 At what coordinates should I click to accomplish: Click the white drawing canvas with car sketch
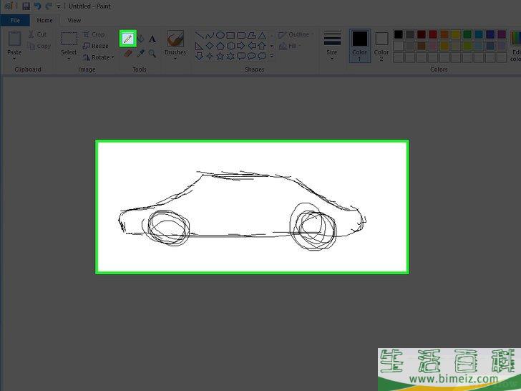tap(252, 206)
